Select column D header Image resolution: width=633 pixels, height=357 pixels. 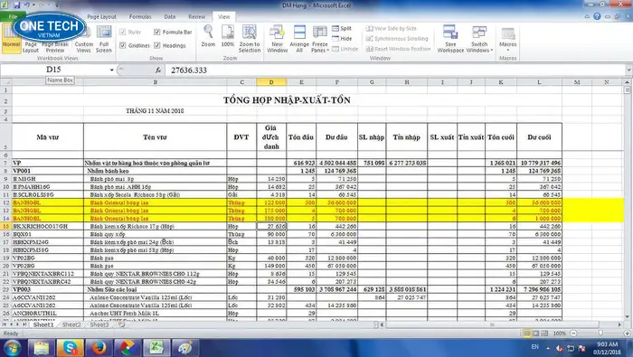tap(271, 82)
